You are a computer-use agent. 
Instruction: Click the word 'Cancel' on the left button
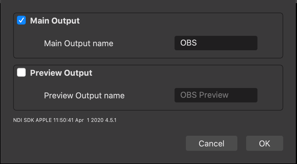tap(212, 144)
